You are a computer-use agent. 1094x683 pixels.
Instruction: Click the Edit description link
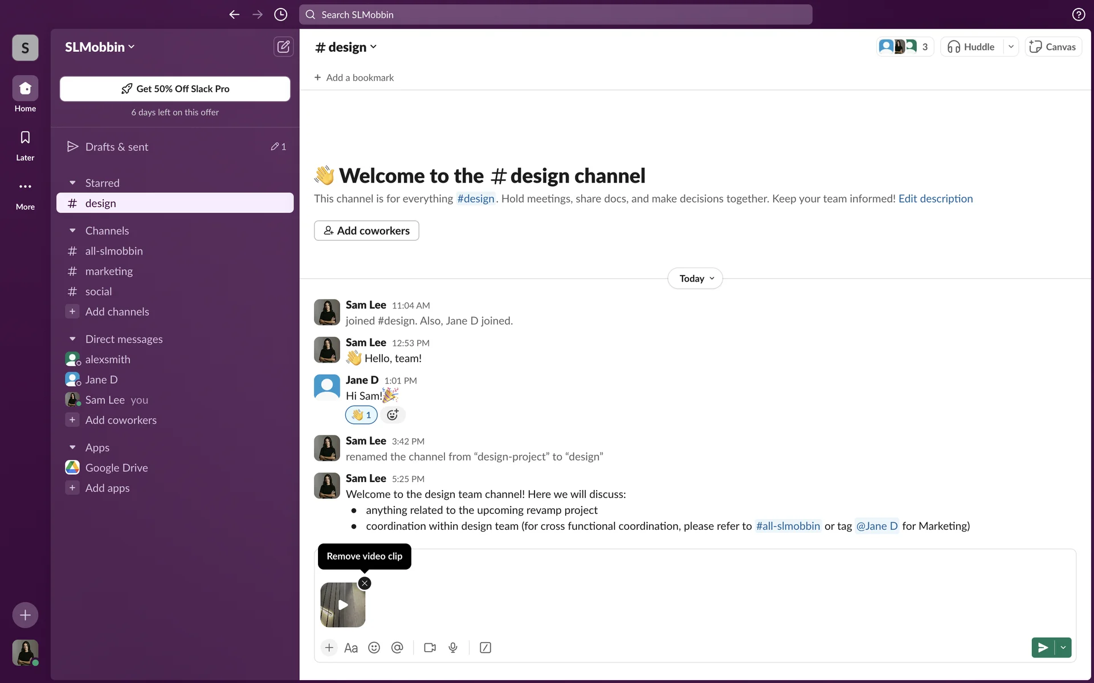[936, 199]
